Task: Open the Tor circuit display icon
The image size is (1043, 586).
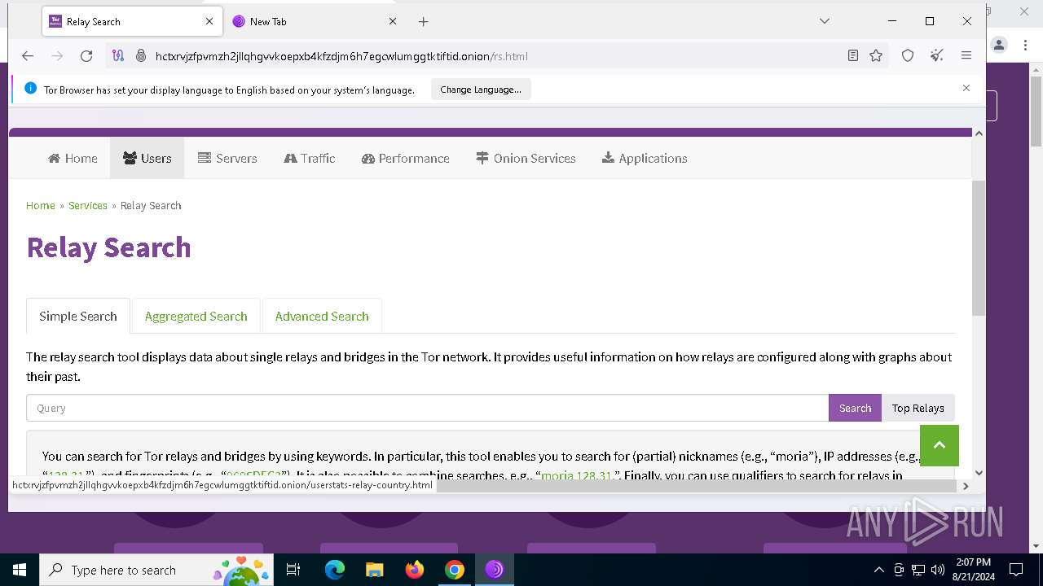Action: coord(118,56)
